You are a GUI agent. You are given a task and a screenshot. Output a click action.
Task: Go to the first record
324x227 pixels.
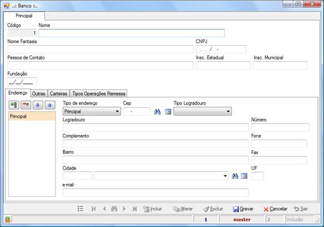[x=93, y=209]
